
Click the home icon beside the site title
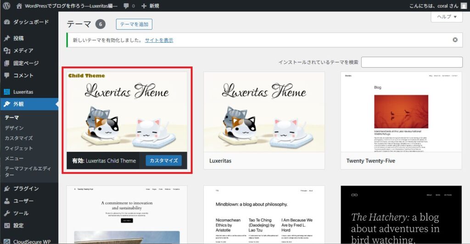[19, 5]
